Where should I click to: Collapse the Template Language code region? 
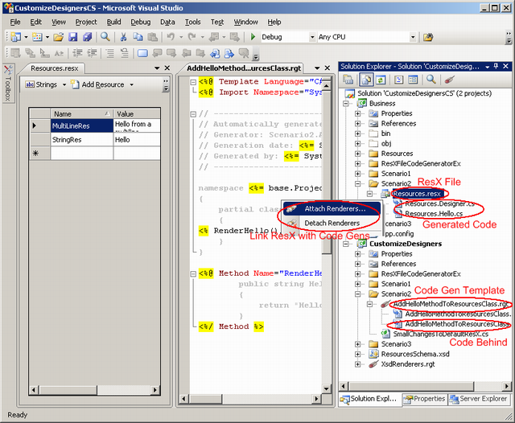click(193, 82)
